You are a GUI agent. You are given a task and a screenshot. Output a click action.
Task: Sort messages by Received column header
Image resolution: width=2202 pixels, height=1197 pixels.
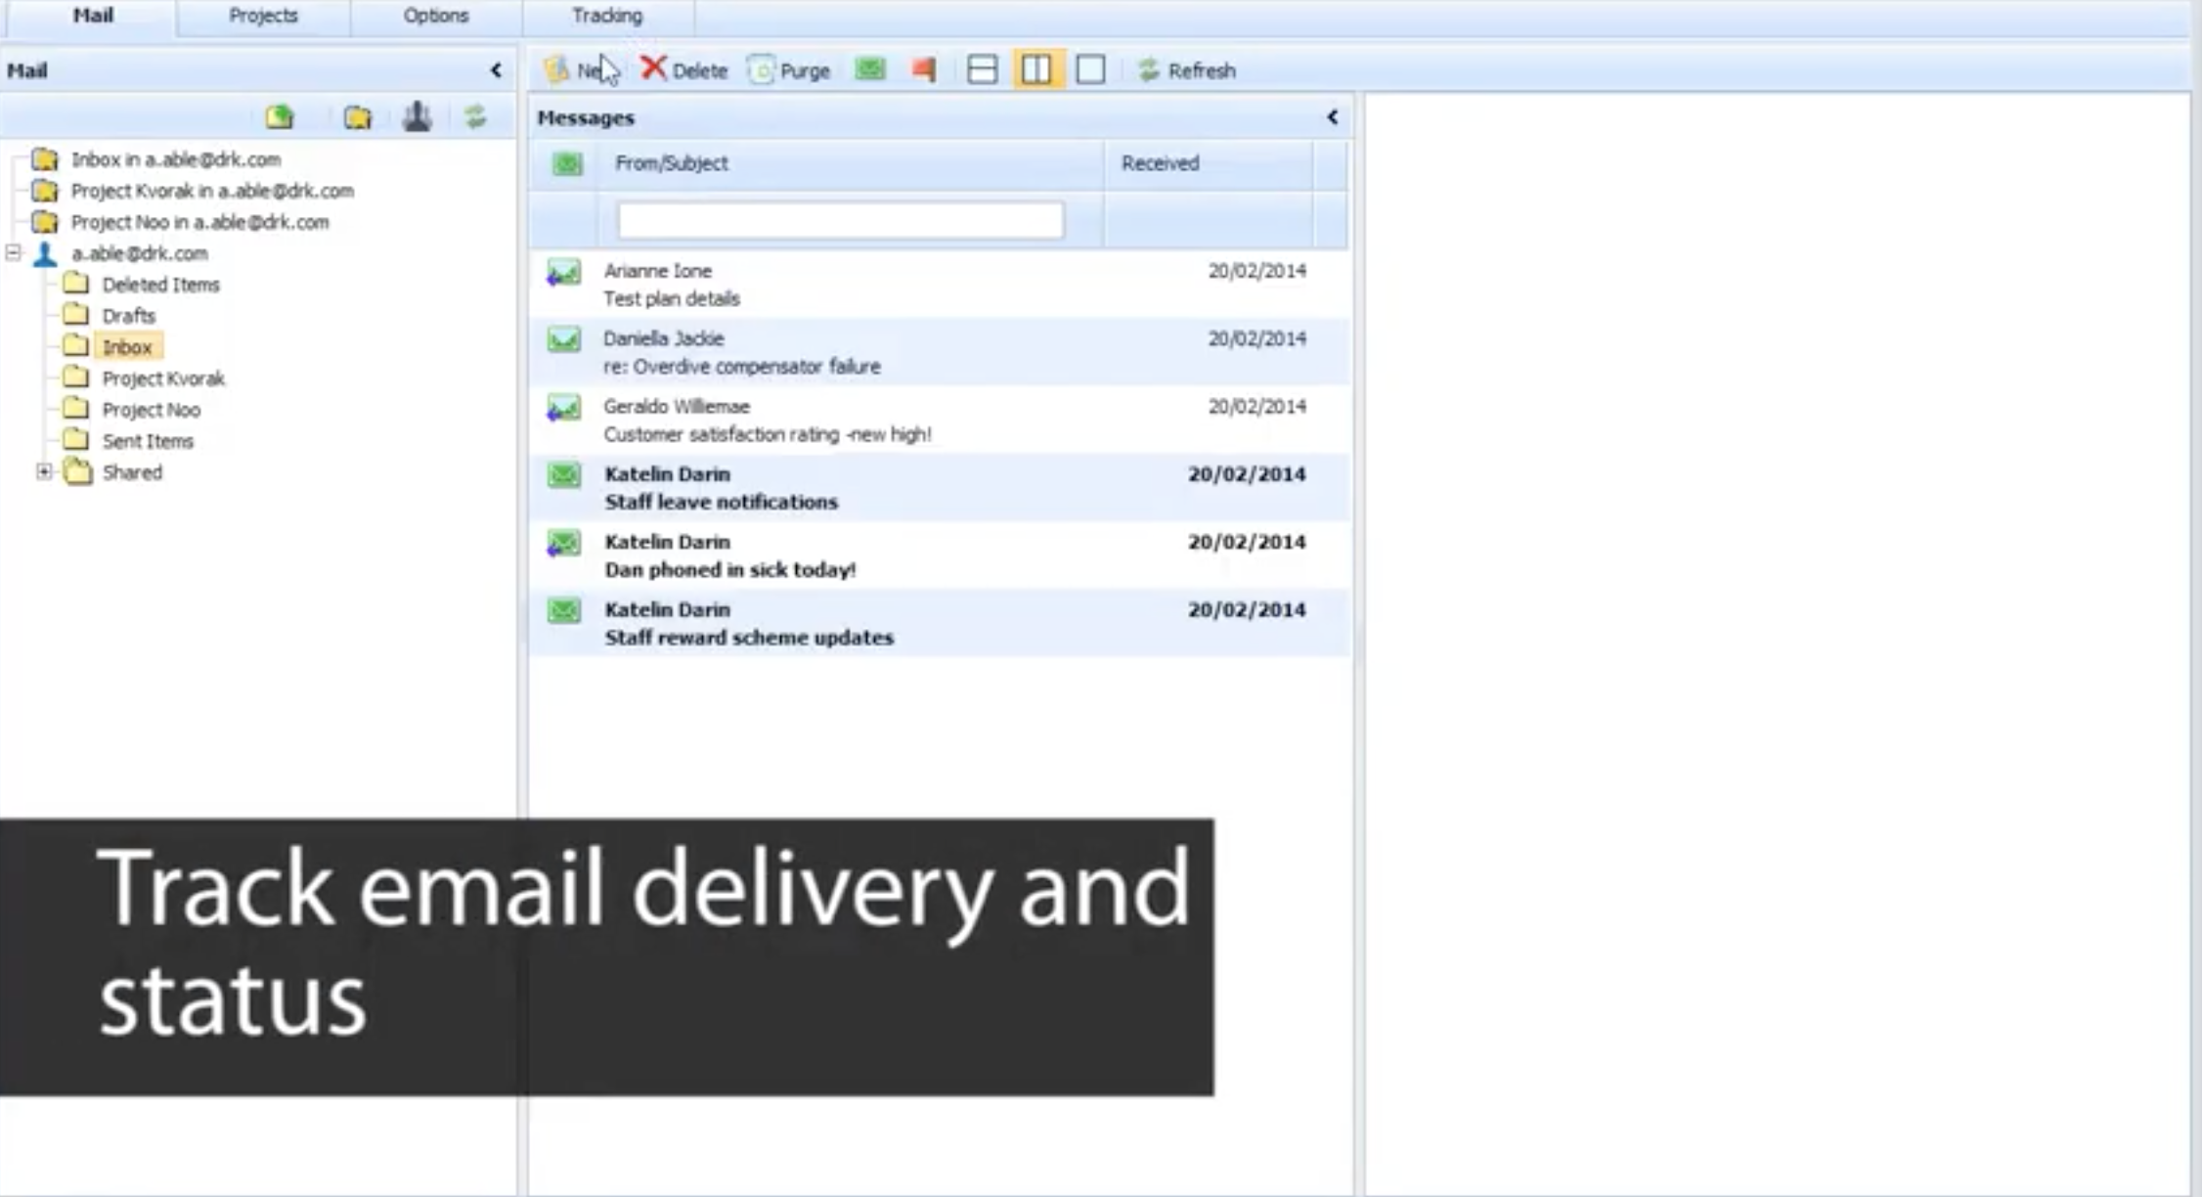click(1160, 163)
